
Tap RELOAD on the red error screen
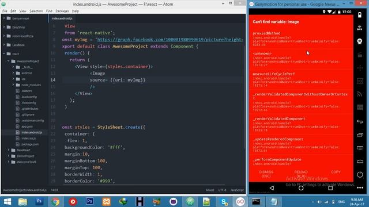click(301, 174)
